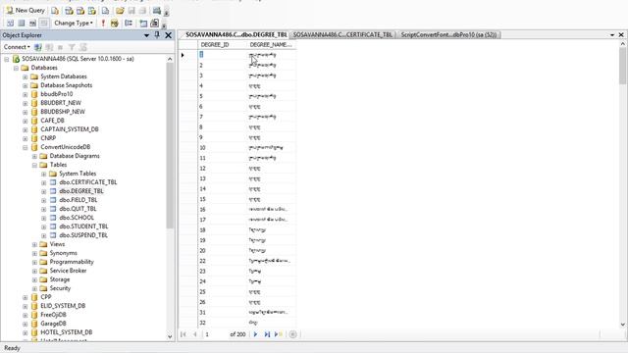Select the CAPTAIN_SYSTEM_DB database
This screenshot has width=628, height=353.
[x=70, y=129]
